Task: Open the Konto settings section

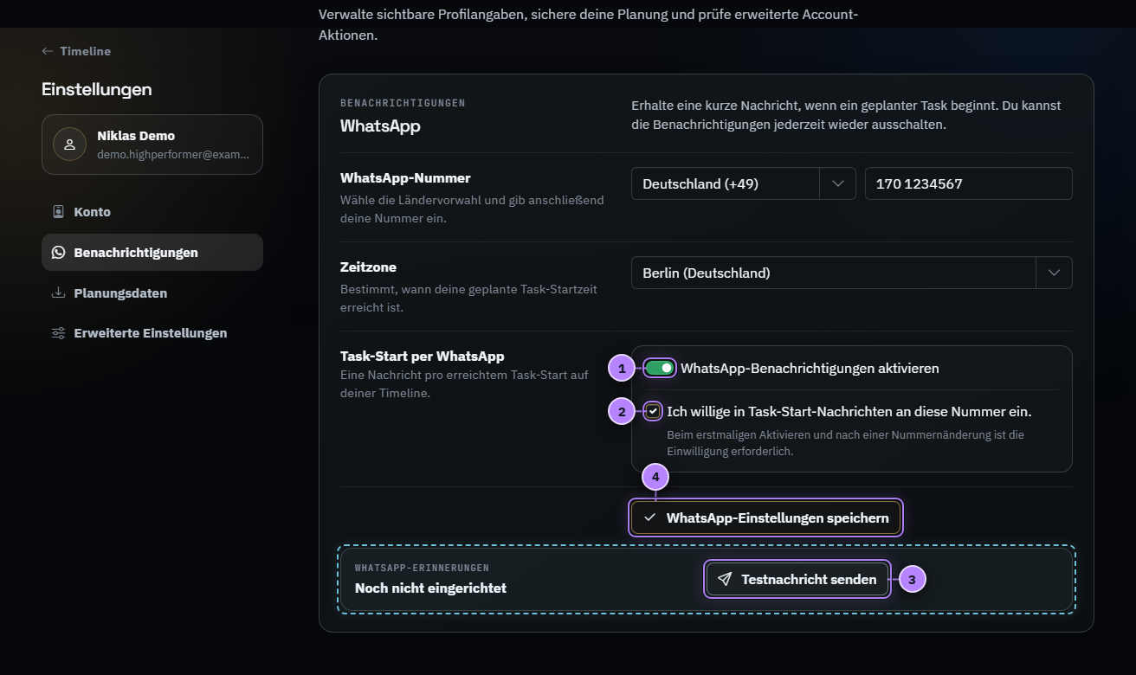Action: pyautogui.click(x=152, y=212)
